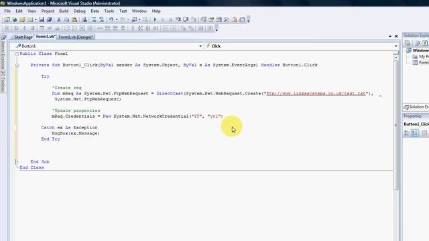Open layout toolbar options overflow arrow
The image size is (429, 241).
pyautogui.click(x=217, y=28)
